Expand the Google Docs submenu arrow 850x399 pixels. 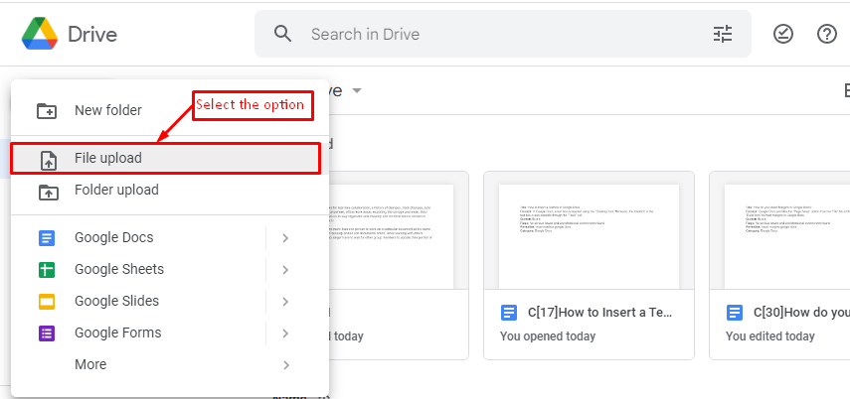285,237
